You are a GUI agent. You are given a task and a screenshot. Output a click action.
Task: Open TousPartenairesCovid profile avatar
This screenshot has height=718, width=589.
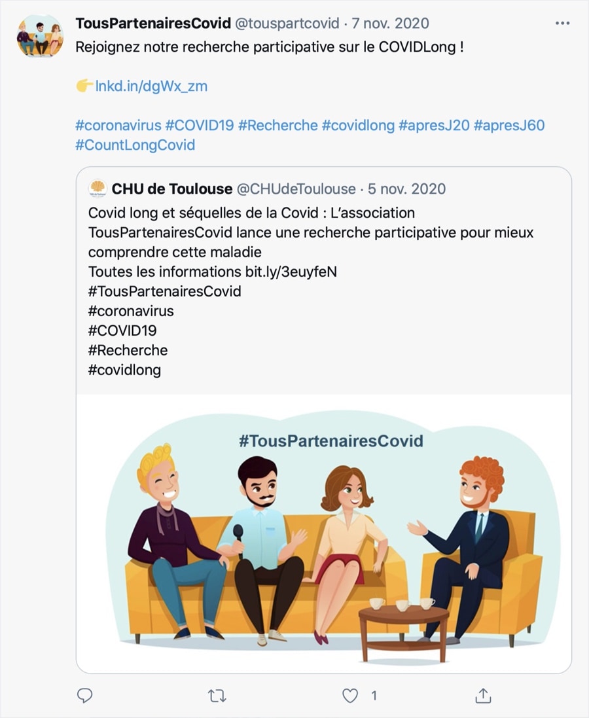click(x=40, y=36)
